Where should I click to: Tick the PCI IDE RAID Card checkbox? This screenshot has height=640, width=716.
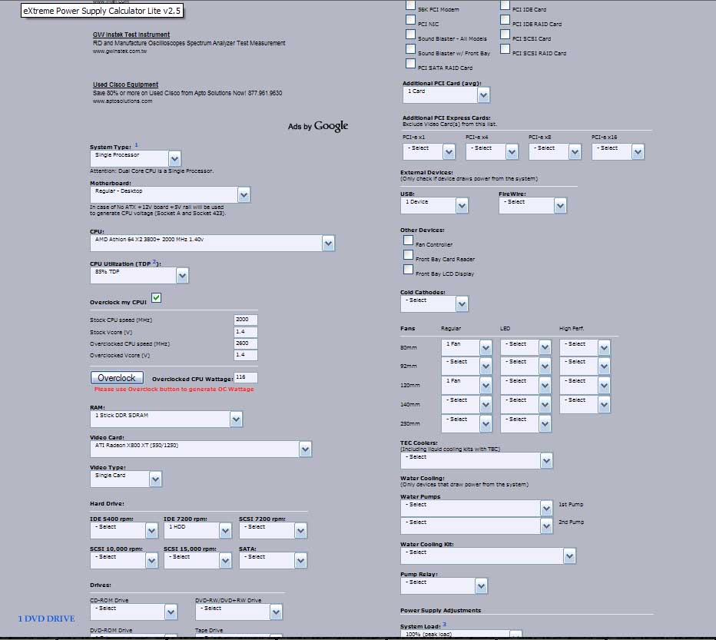[x=506, y=21]
